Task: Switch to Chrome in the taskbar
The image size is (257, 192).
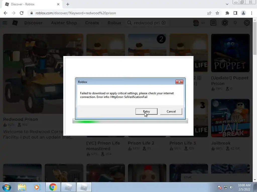Action: (x=53, y=187)
